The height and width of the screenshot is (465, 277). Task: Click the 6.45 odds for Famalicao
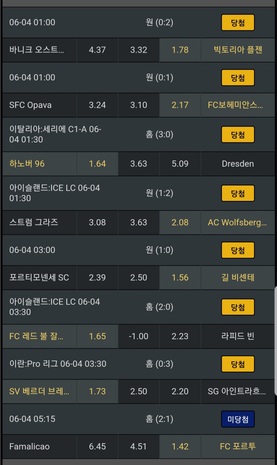(97, 446)
